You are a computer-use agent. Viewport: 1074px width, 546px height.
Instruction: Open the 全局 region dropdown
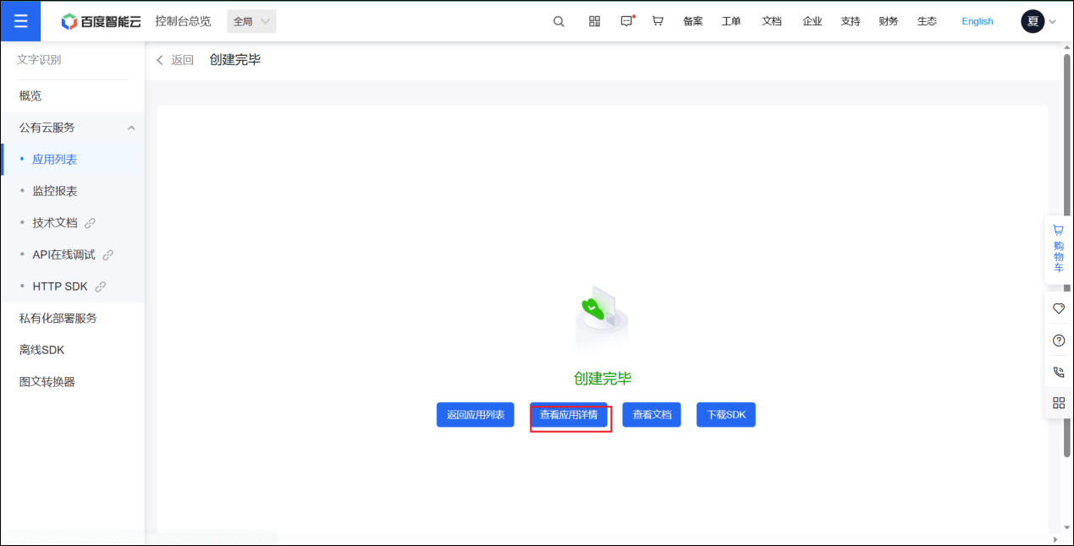click(251, 22)
